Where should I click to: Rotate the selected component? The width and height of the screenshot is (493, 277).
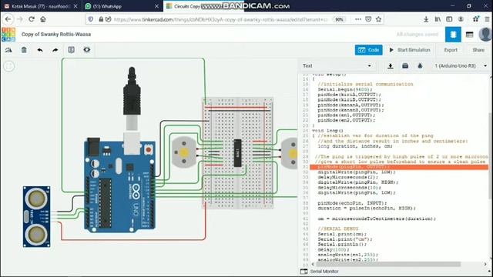(x=8, y=50)
